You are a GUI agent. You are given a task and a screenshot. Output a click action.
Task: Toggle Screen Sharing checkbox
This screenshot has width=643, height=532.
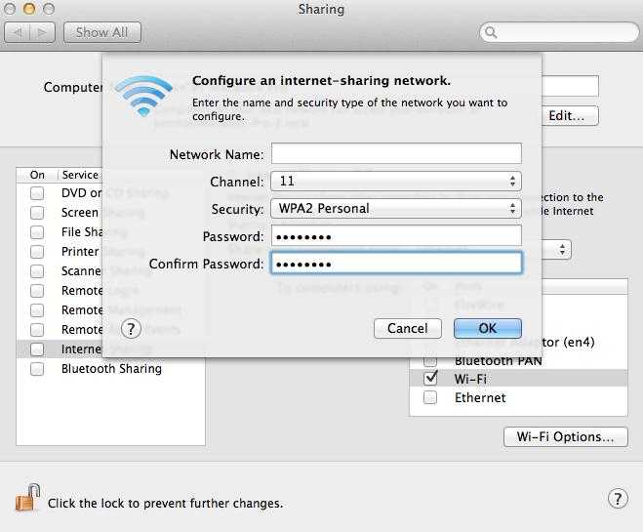click(x=37, y=213)
